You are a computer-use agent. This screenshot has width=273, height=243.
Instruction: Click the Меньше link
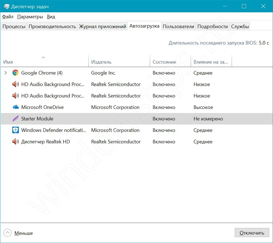pos(23,233)
